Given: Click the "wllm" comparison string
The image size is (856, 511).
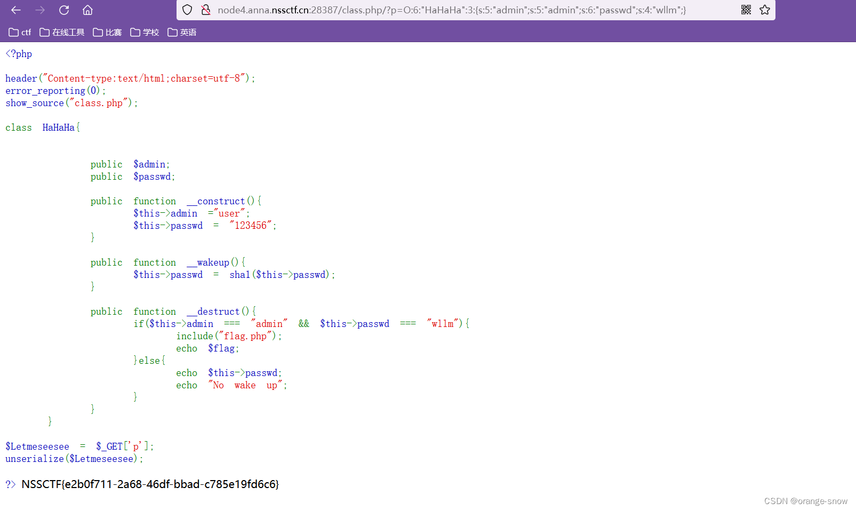Looking at the screenshot, I should pyautogui.click(x=443, y=324).
